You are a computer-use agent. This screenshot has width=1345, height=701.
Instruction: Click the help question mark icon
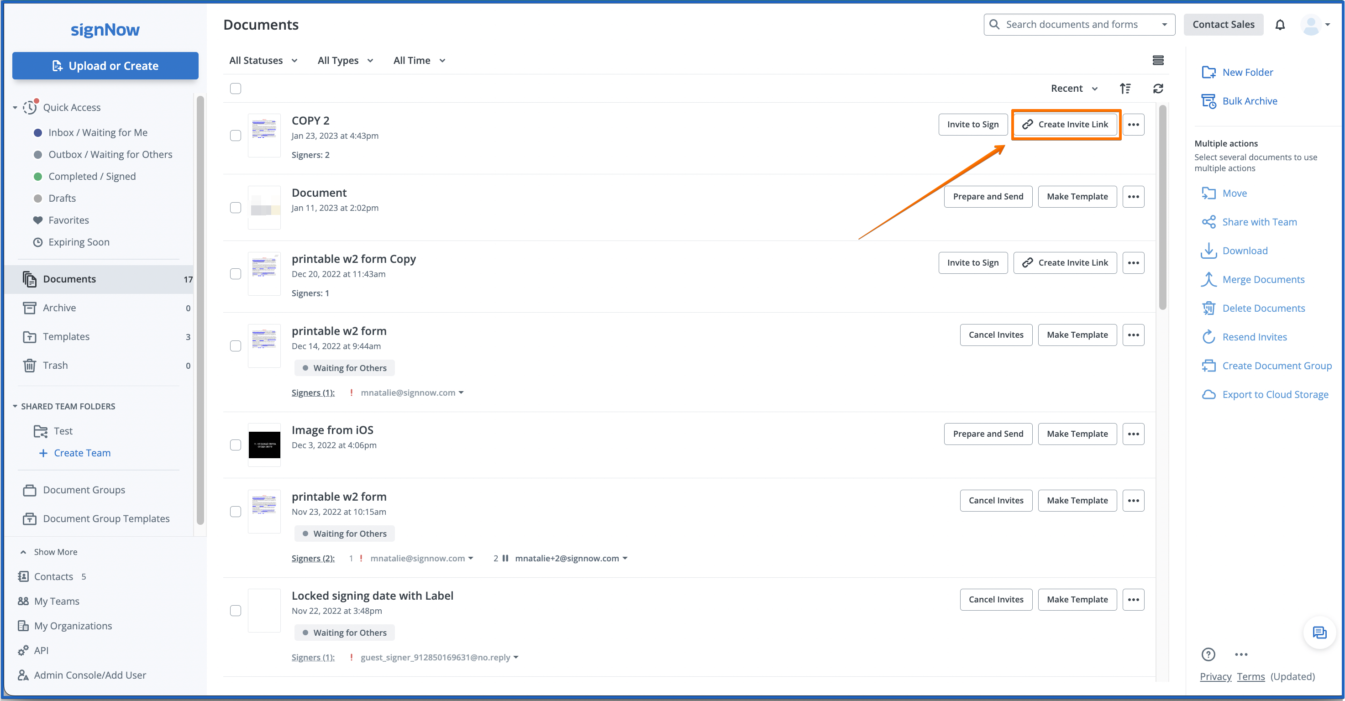1208,654
